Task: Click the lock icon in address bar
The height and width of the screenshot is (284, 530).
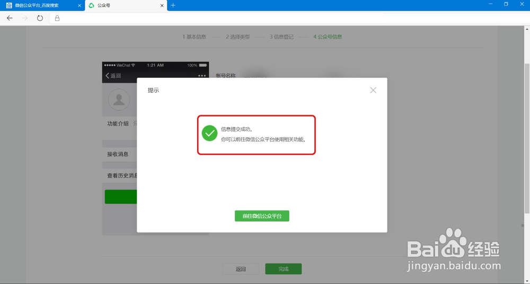Action: coord(57,18)
